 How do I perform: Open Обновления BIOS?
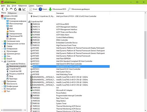point(57,9)
